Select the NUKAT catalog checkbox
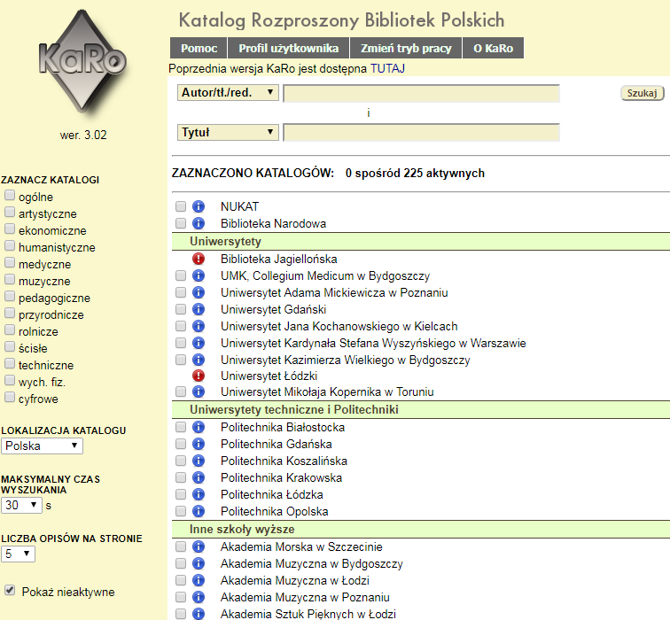The width and height of the screenshot is (670, 620). pyautogui.click(x=181, y=206)
